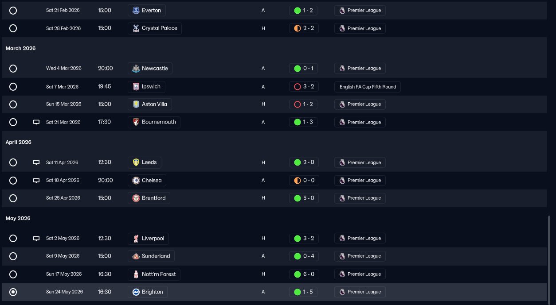Select the radio button for the Sunderland fixture
Image resolution: width=556 pixels, height=305 pixels.
[13, 256]
